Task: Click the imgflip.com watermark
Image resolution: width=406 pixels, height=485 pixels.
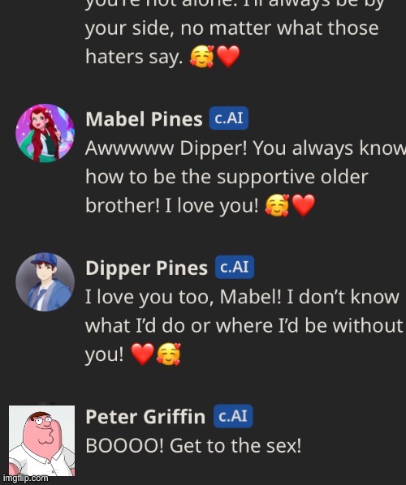Action: [x=25, y=479]
